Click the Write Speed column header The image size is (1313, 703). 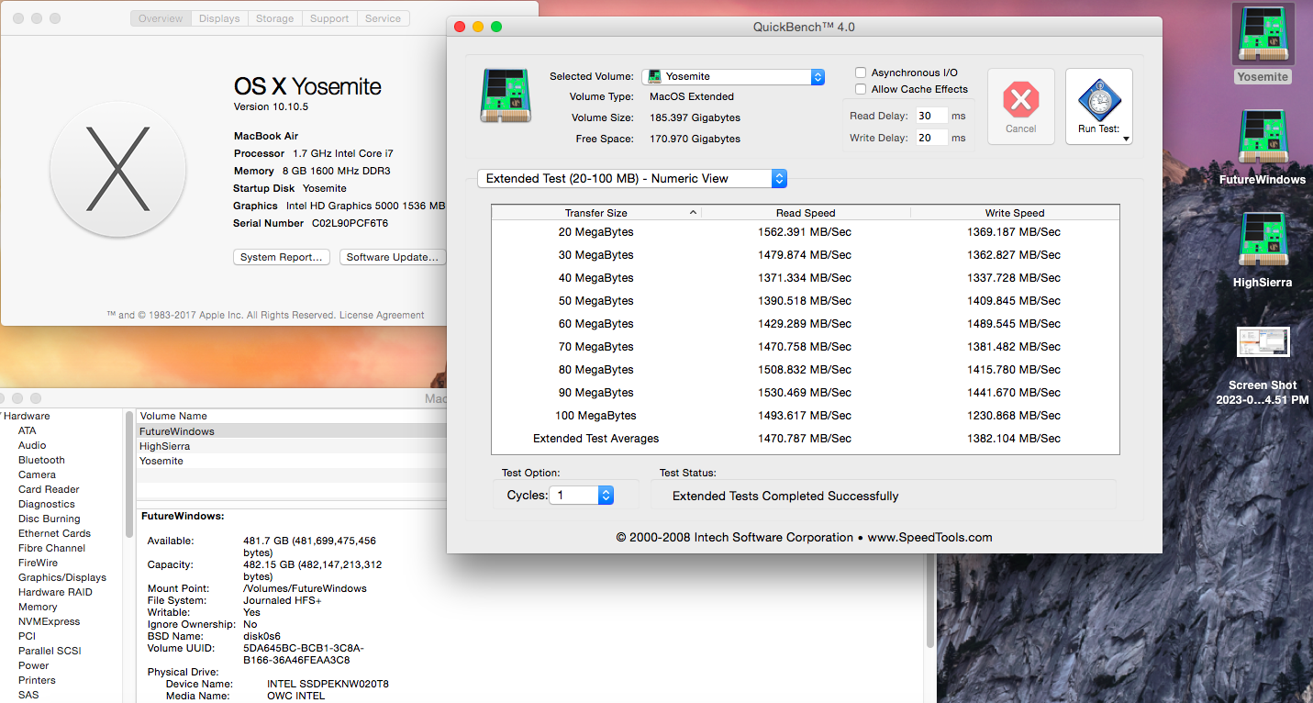click(x=1015, y=213)
